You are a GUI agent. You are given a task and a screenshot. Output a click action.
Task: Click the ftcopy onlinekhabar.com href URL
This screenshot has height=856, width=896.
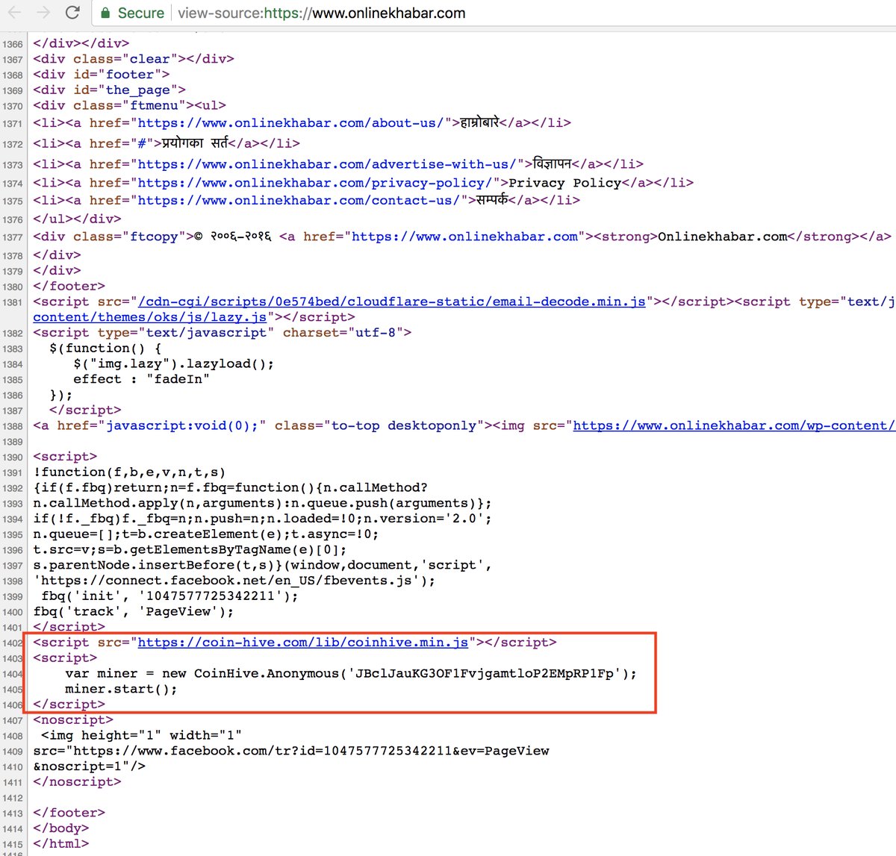464,237
